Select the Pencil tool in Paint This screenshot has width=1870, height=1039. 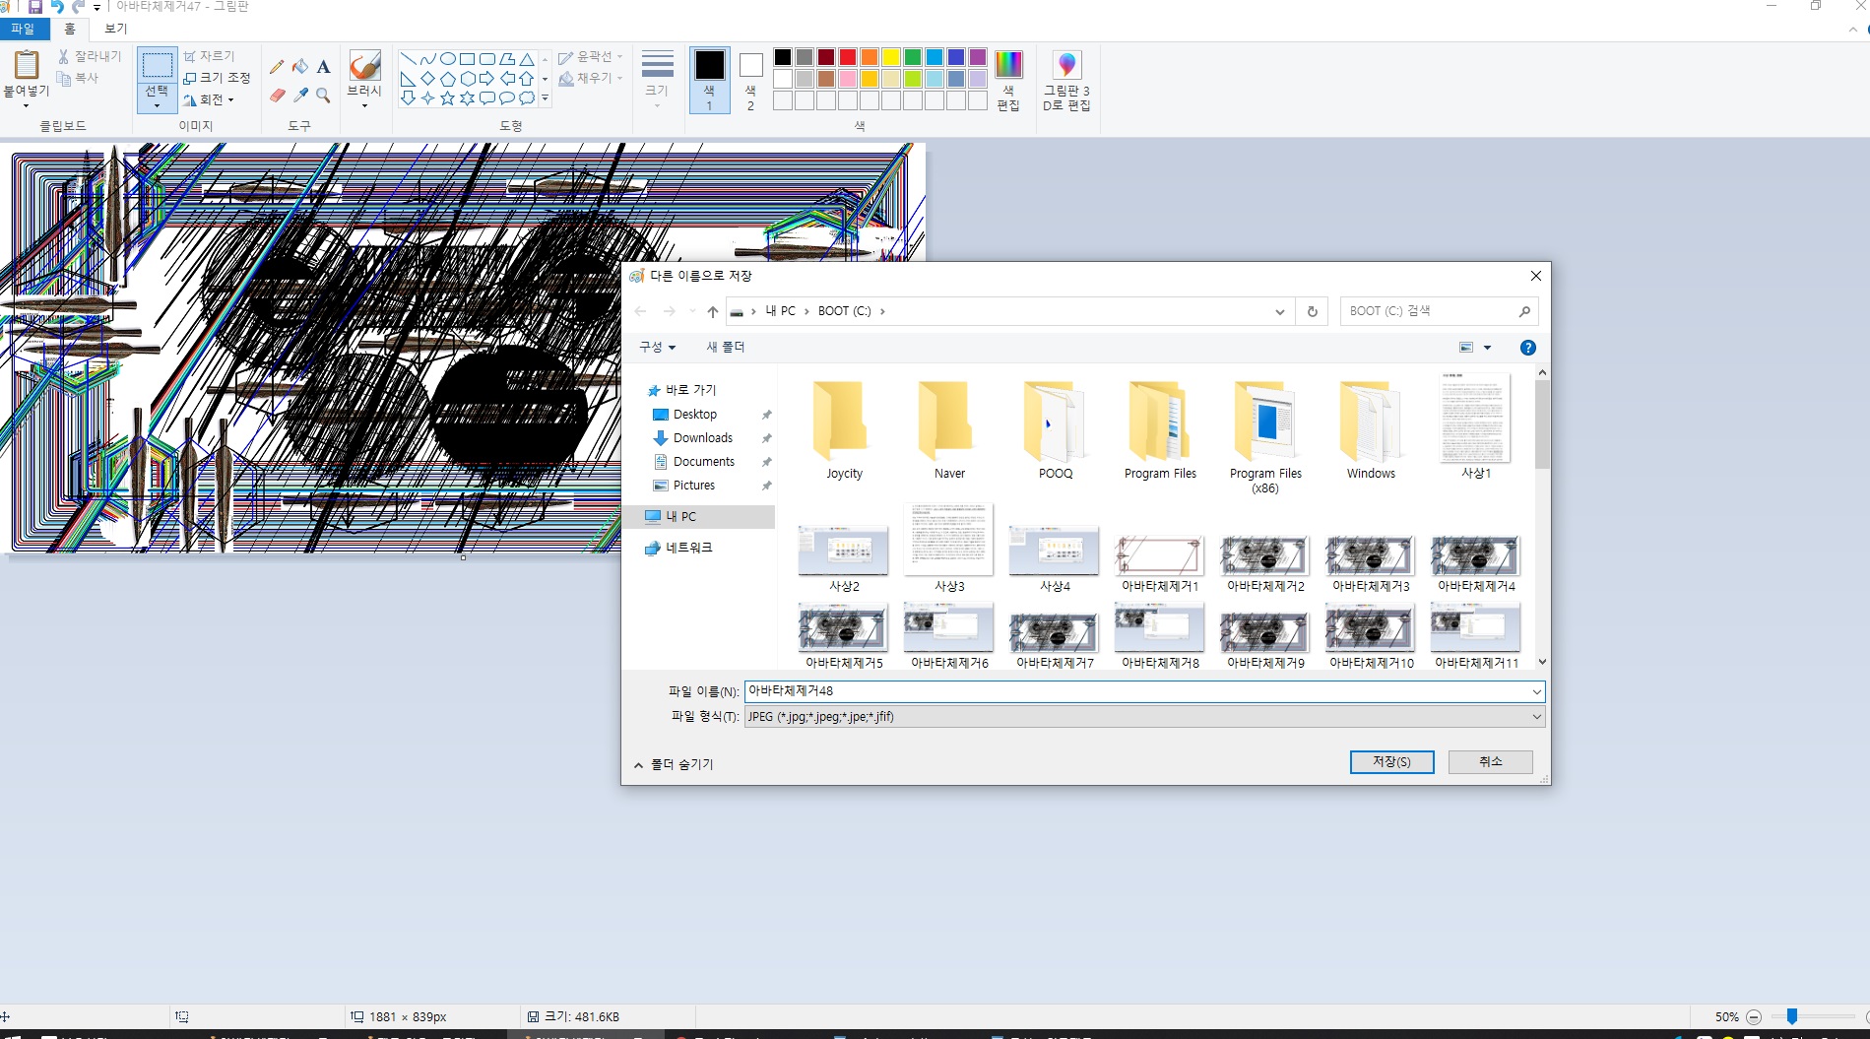277,67
